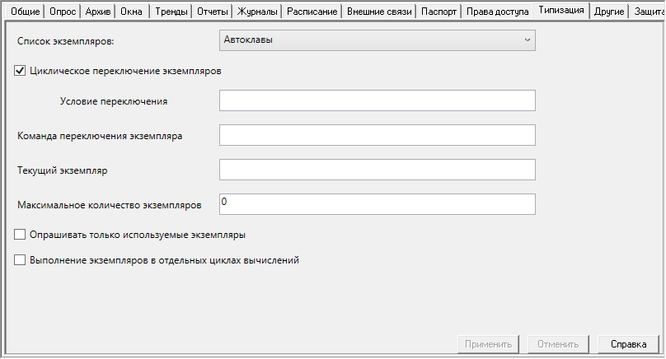Go to the Архив tab
Viewport: 666px width, 359px height.
coord(98,12)
